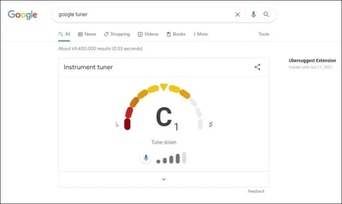Click the detected note C1
The image size is (342, 204).
(167, 118)
